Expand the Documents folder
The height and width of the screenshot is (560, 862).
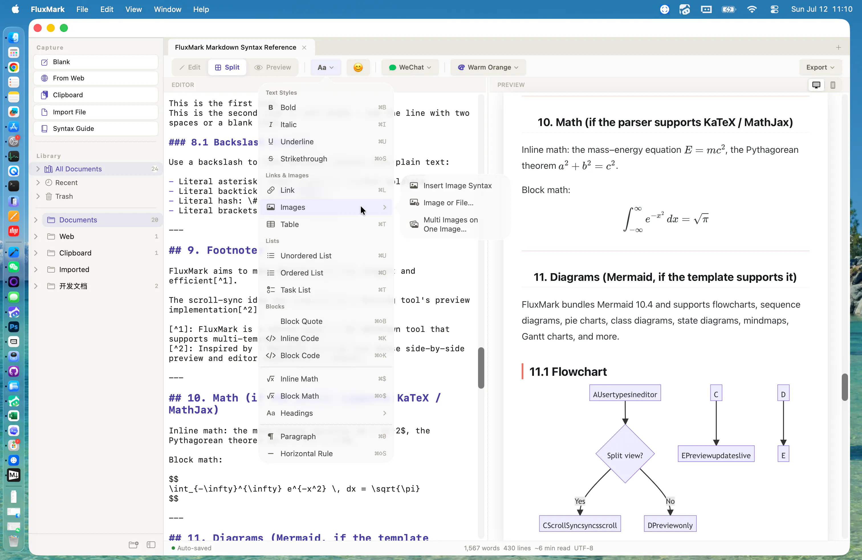36,220
